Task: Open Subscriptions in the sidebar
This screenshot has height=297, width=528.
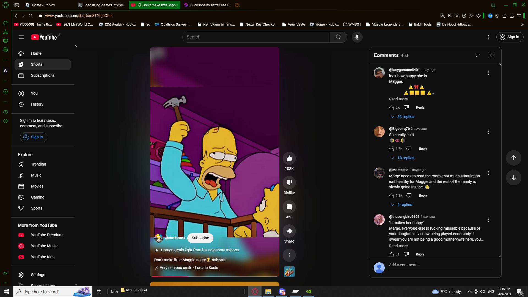Action: pyautogui.click(x=43, y=75)
